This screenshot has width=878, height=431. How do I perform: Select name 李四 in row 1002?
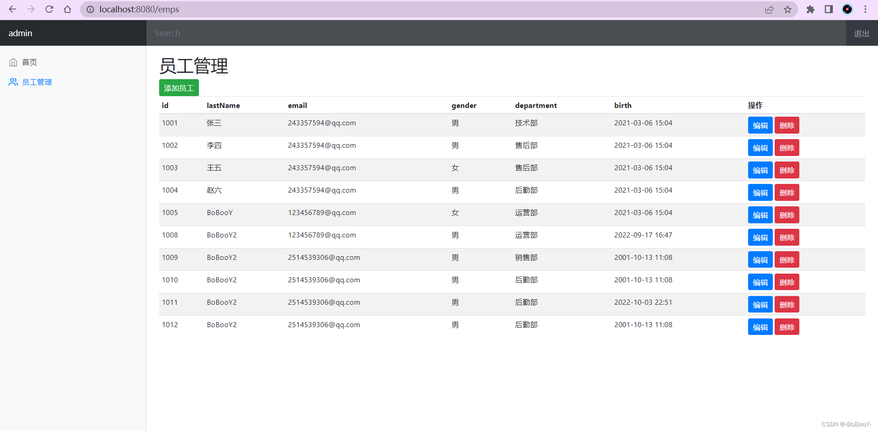click(214, 145)
